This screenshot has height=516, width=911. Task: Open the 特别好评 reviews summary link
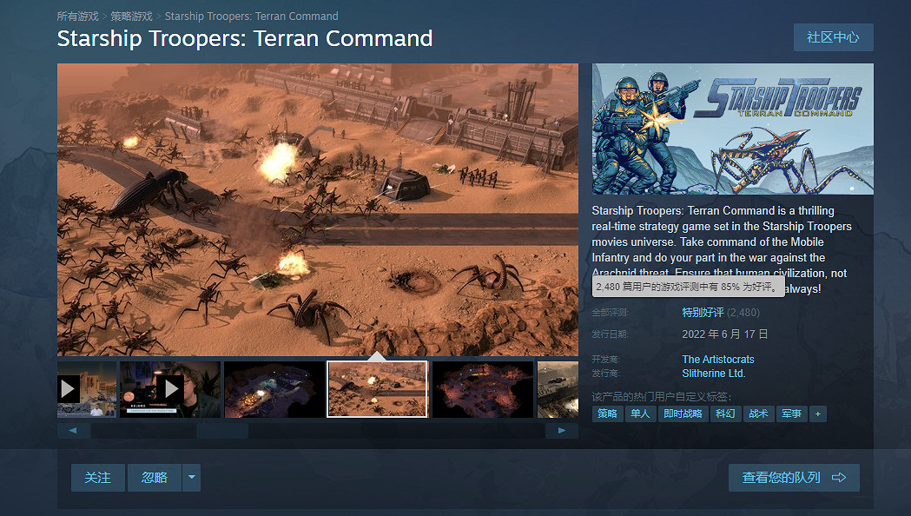tap(703, 313)
